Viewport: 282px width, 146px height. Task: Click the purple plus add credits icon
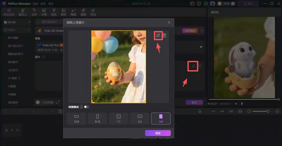233,4
